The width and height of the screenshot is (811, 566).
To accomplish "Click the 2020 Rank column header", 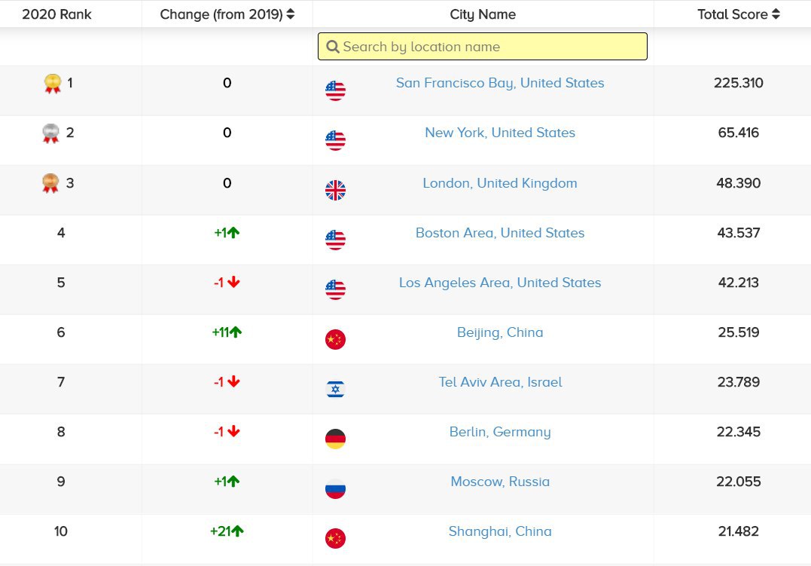I will 56,14.
